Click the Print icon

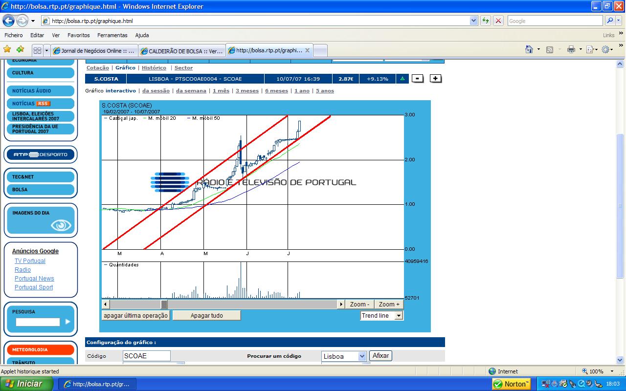click(x=571, y=49)
